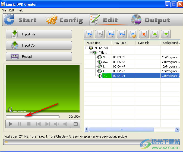Click the horizontal scrollbar thumb
Image resolution: width=183 pixels, height=152 pixels.
121,129
